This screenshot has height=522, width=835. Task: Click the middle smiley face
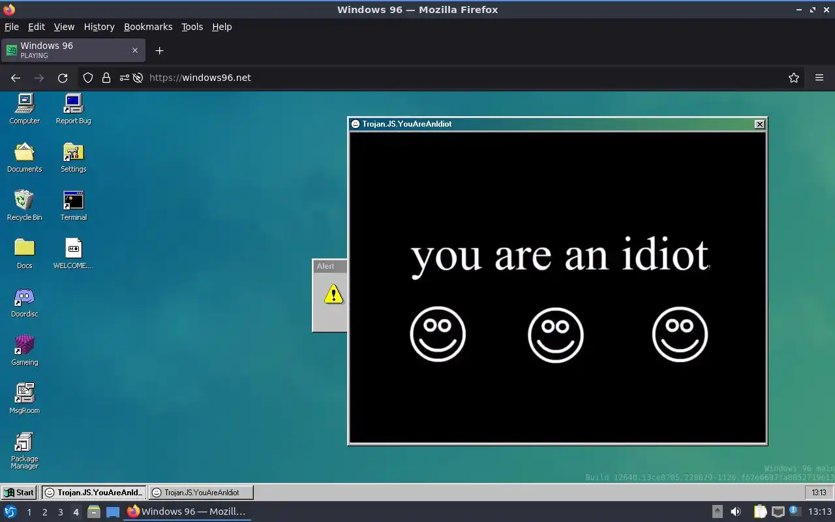(556, 335)
